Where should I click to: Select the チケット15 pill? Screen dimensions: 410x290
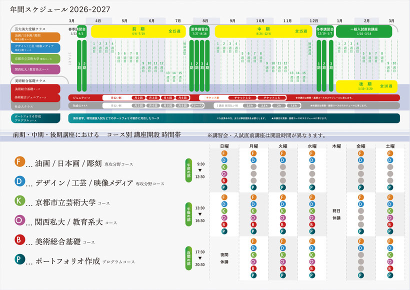click(x=271, y=98)
